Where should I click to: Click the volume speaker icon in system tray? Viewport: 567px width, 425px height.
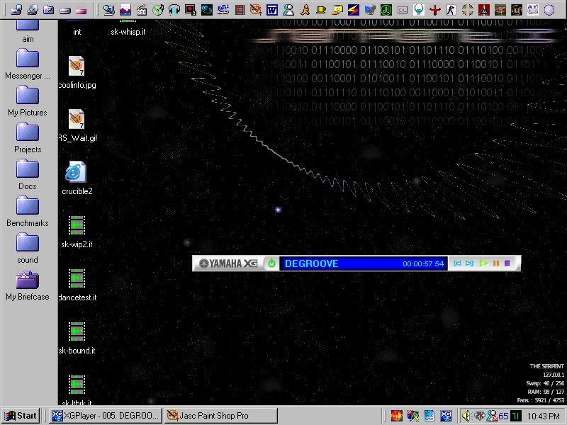(x=466, y=416)
